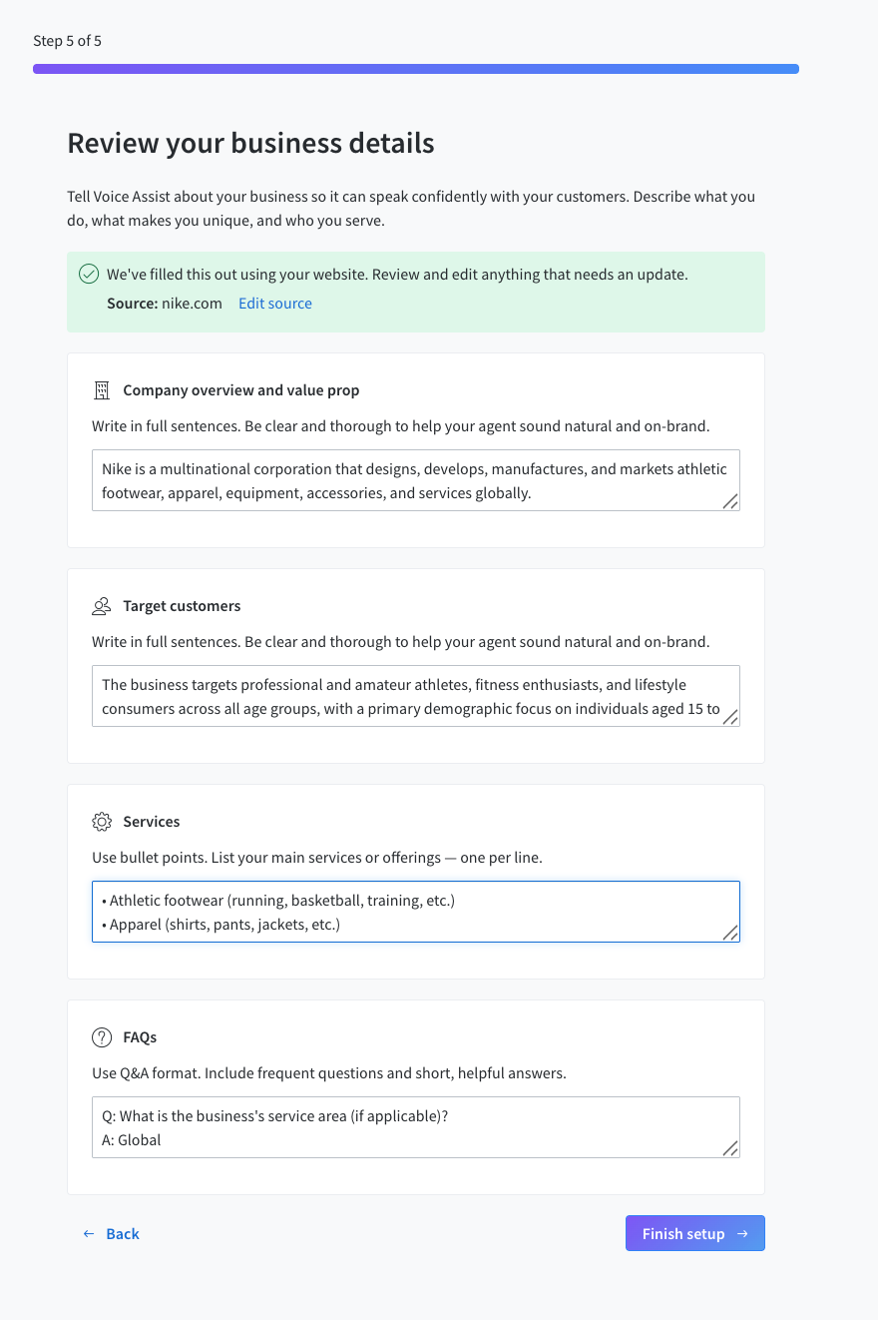This screenshot has width=878, height=1320.
Task: Click the green checkmark in the confirmation banner
Action: pos(89,273)
